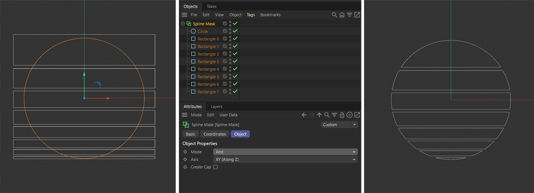Viewport: 534px width, 193px height.
Task: Click the search icon in Objects panel
Action: (334, 15)
